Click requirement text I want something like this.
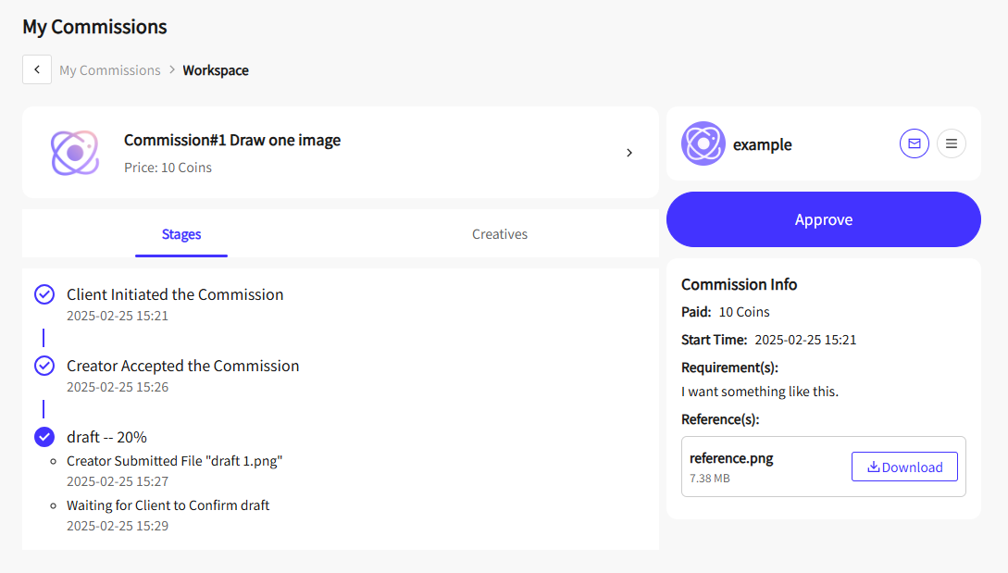Image resolution: width=1008 pixels, height=573 pixels. pos(760,391)
